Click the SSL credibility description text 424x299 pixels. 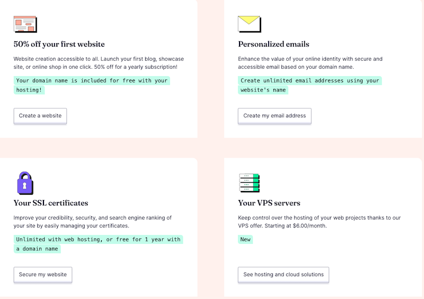pos(92,222)
